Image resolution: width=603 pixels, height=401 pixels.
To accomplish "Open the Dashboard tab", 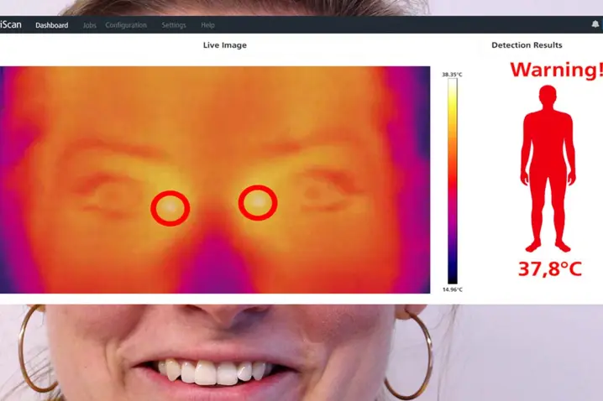I will tap(51, 25).
